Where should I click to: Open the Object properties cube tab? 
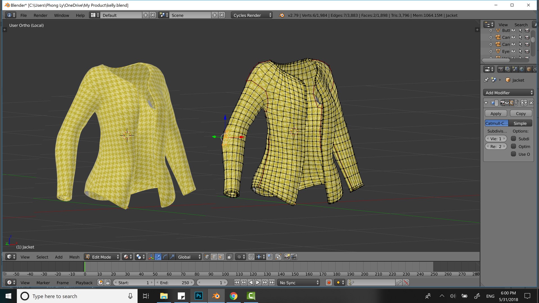[x=529, y=69]
